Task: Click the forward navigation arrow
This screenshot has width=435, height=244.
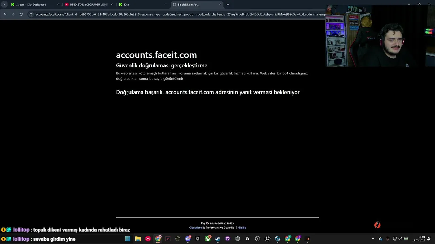Action: coord(13,14)
